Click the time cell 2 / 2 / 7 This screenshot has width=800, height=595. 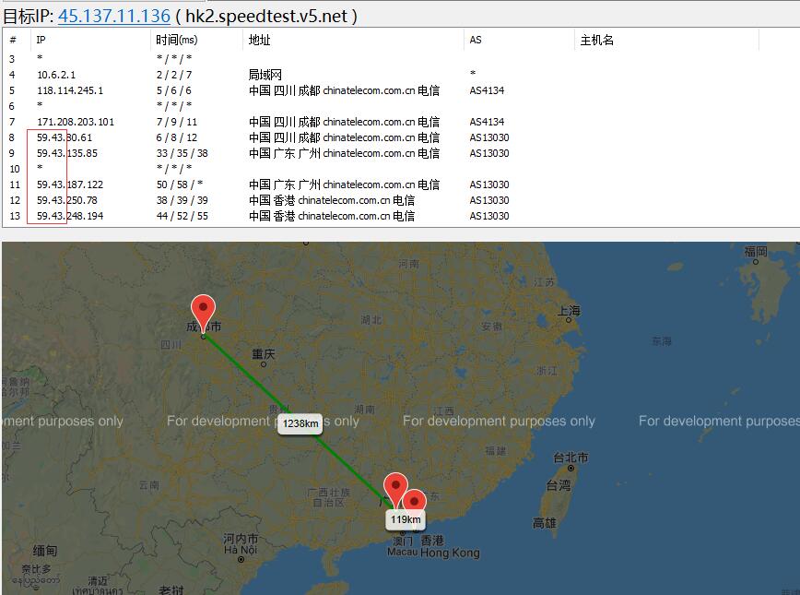[174, 75]
